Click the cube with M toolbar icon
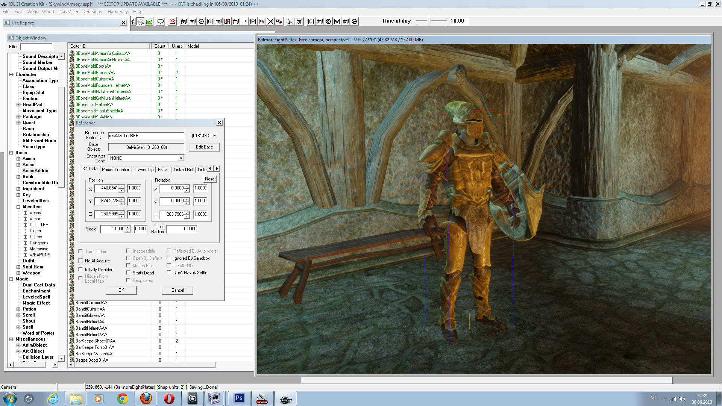Viewport: 722px width, 406px height. [193, 21]
